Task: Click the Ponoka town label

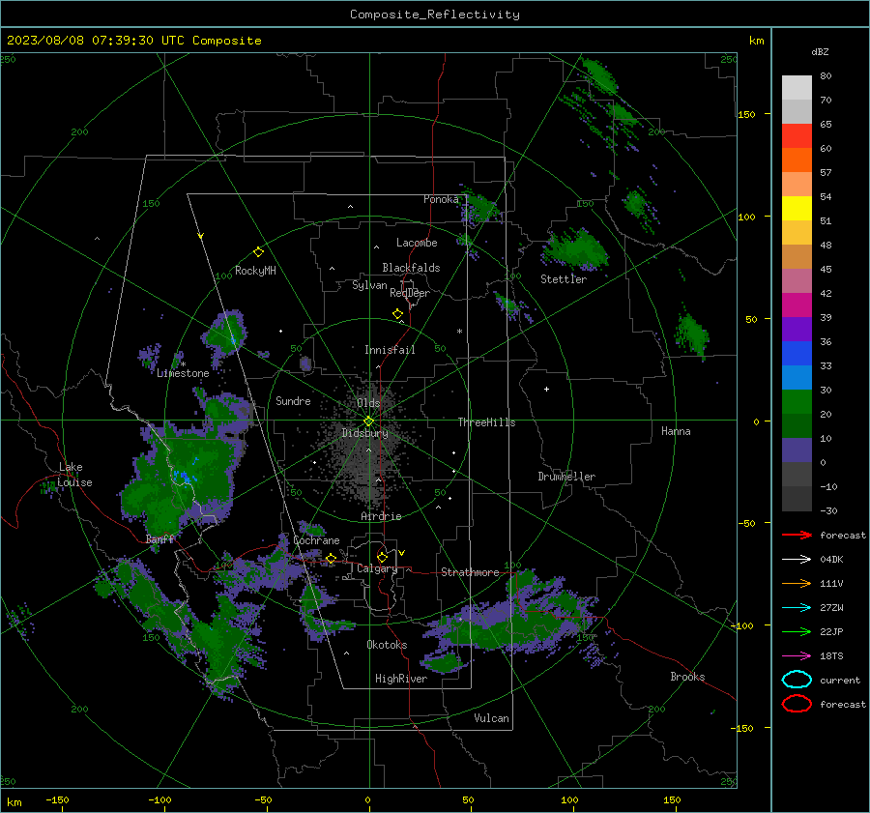Action: [x=441, y=199]
